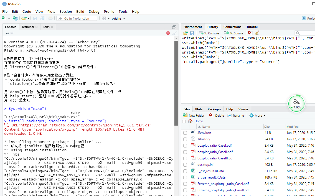
Task: Click the Create a Project icon
Action: 15,18
